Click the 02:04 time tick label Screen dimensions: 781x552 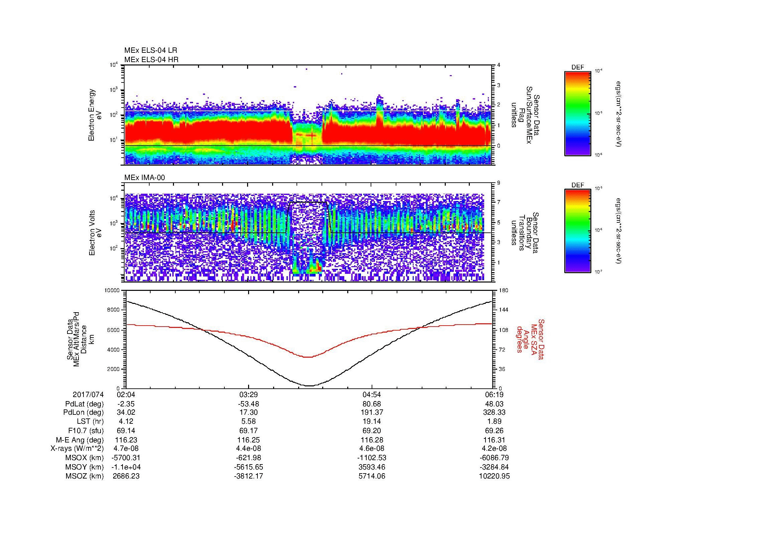click(126, 394)
